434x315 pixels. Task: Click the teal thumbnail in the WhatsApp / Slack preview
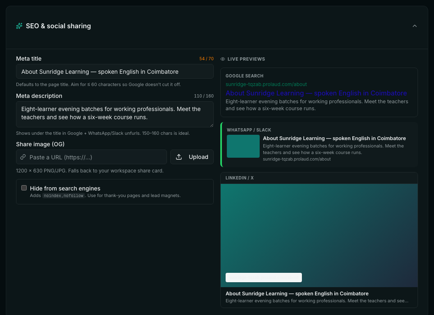click(243, 146)
